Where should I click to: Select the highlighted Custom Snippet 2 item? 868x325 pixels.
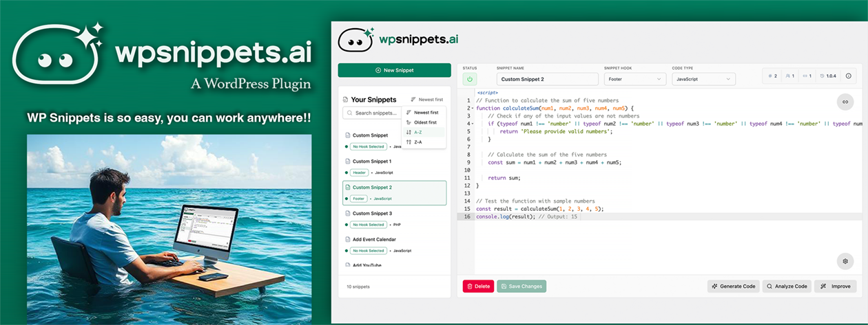click(x=394, y=192)
